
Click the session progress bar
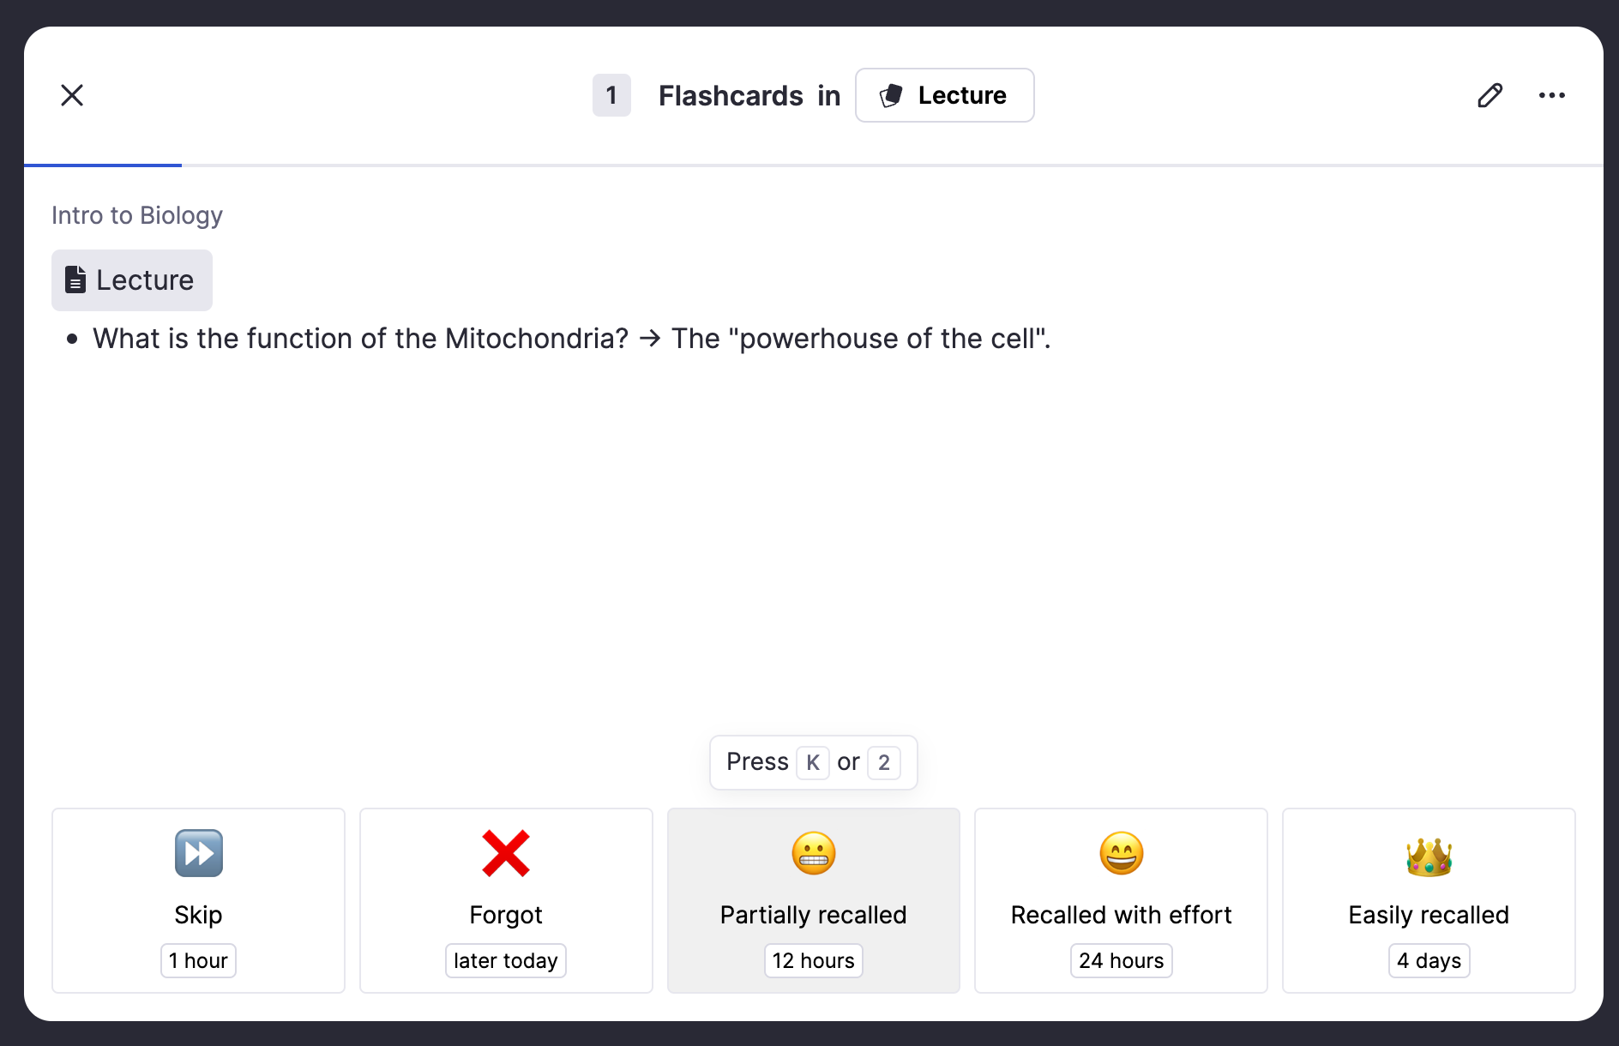click(103, 162)
